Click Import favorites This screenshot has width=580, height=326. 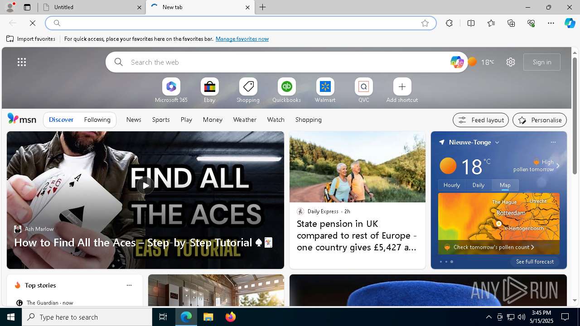pos(31,39)
